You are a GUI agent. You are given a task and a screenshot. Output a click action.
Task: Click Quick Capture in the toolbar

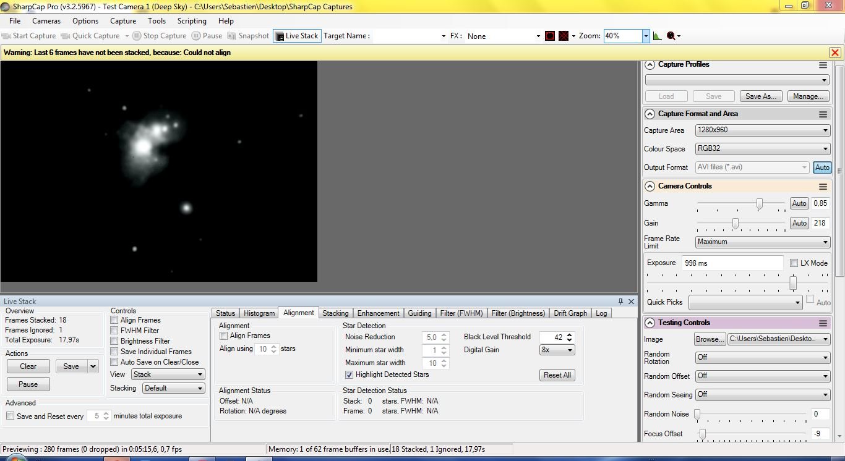click(90, 36)
